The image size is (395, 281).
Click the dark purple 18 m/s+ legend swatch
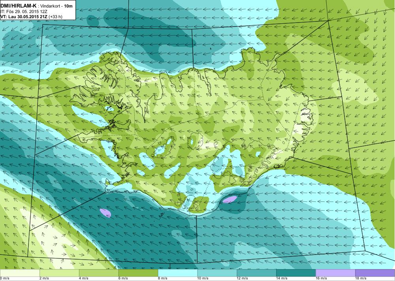375,273
